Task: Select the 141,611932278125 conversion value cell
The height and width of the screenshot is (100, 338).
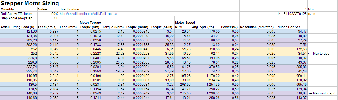Action: (x=292, y=14)
